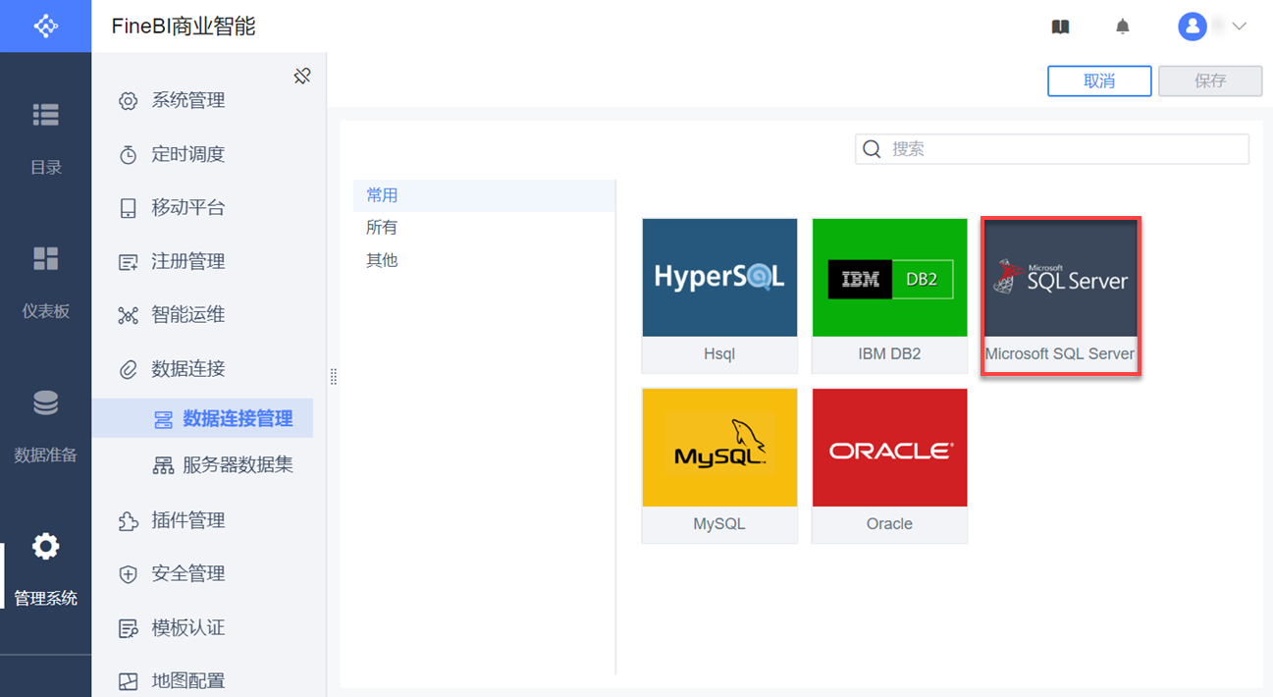The height and width of the screenshot is (697, 1273).
Task: Expand the 系统管理 menu
Action: (x=187, y=100)
